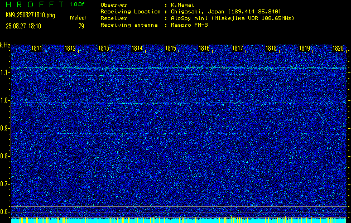Click the 1.0 frequency axis label

point(4,100)
